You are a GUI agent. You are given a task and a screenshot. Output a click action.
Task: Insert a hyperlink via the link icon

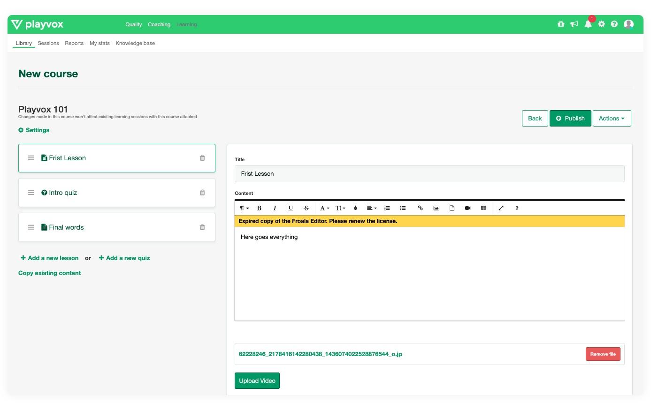(x=421, y=208)
